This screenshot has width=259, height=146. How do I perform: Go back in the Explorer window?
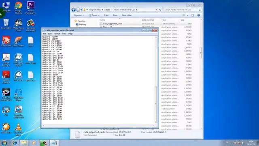click(x=74, y=10)
